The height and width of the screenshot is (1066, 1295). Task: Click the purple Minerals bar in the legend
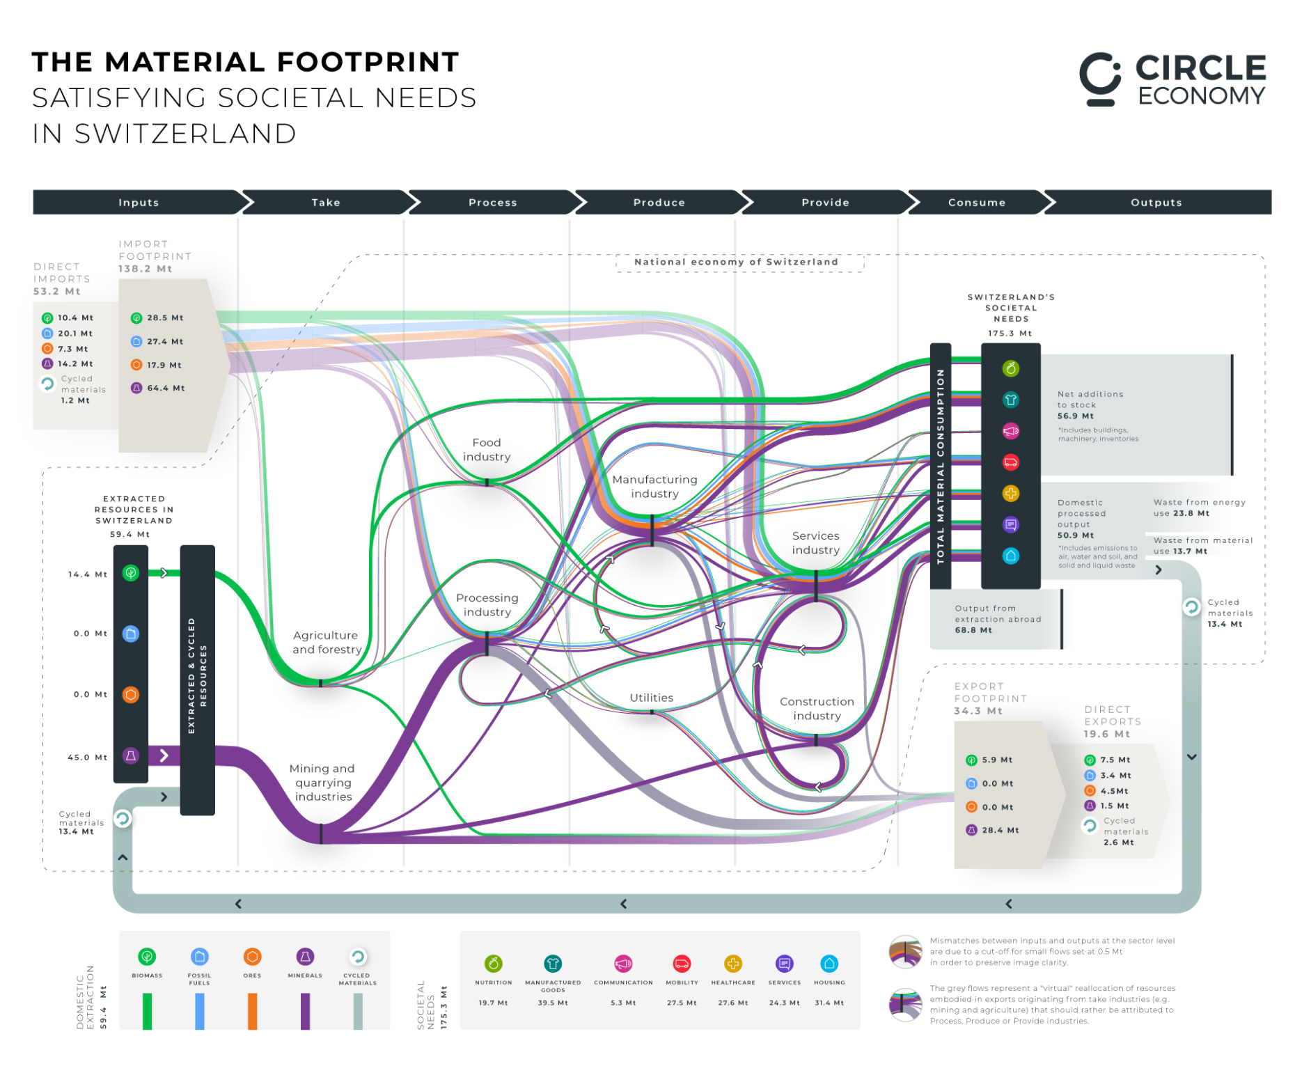tap(305, 1011)
